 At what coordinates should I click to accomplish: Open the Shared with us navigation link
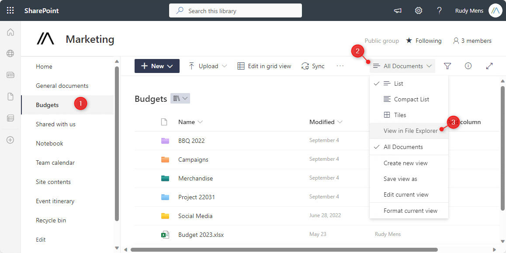point(55,124)
